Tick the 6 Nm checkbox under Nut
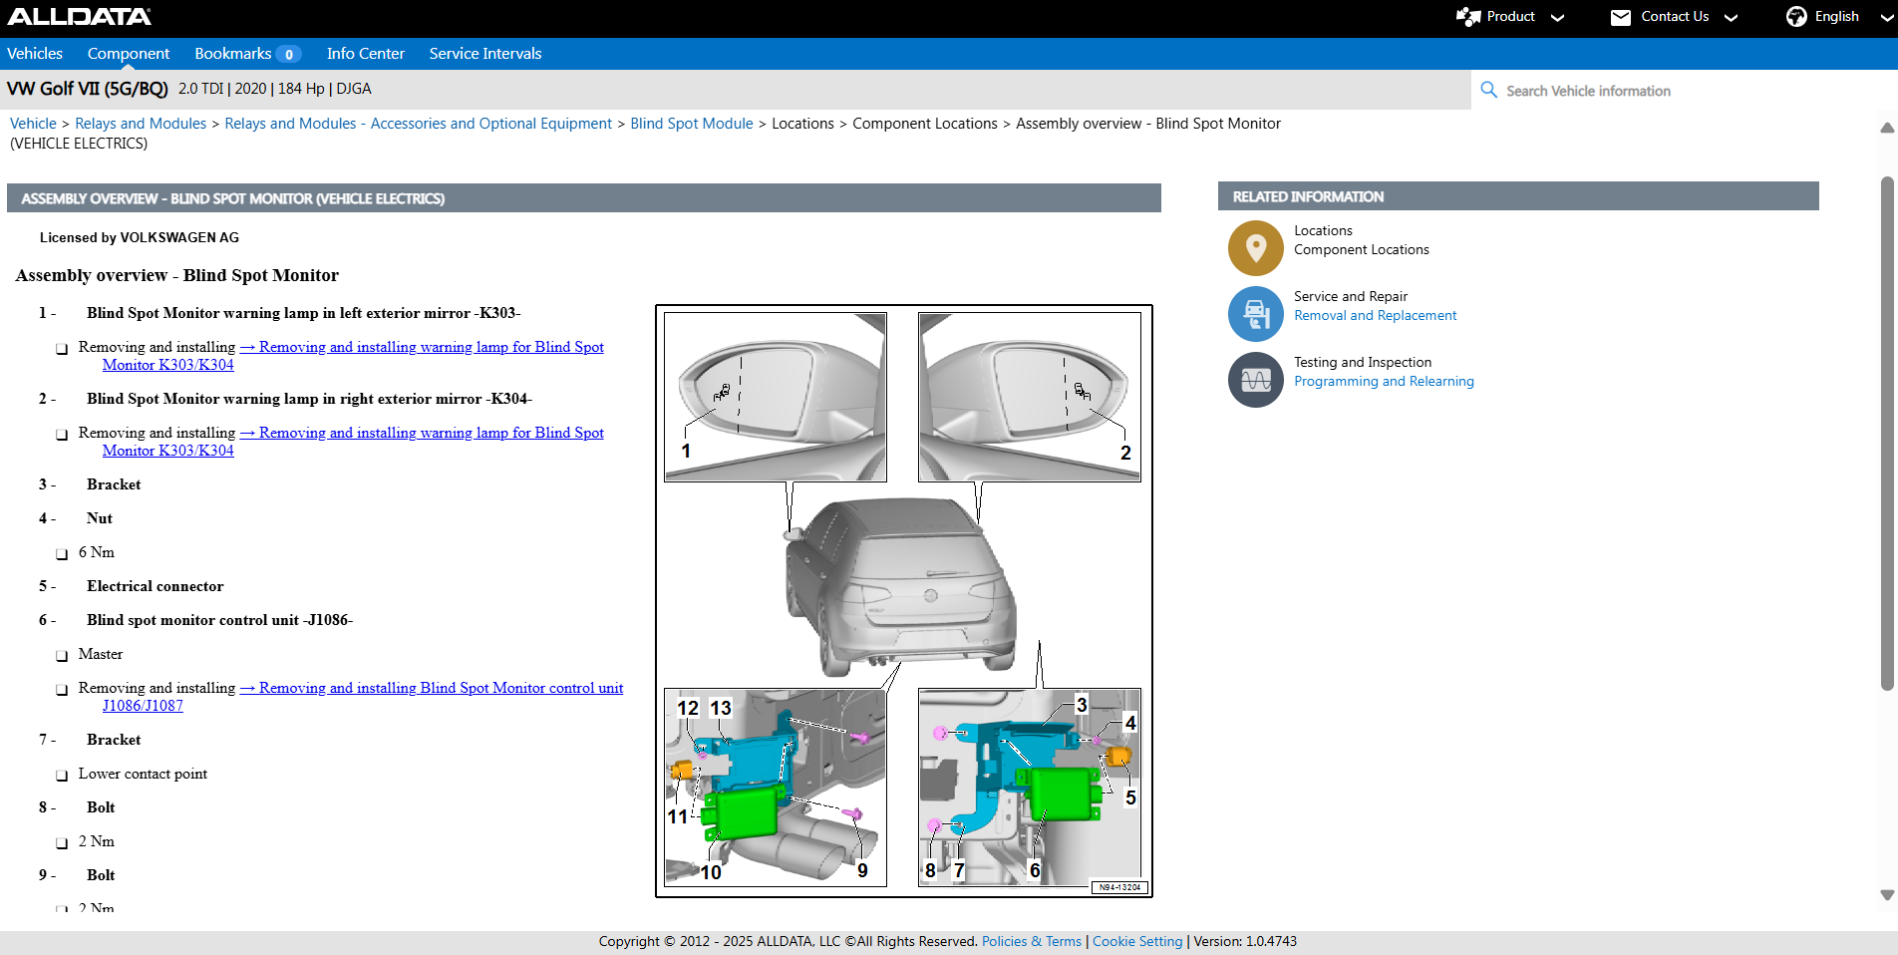1898x955 pixels. click(62, 554)
